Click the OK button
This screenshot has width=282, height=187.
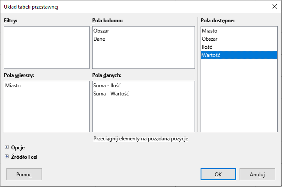[x=218, y=175]
